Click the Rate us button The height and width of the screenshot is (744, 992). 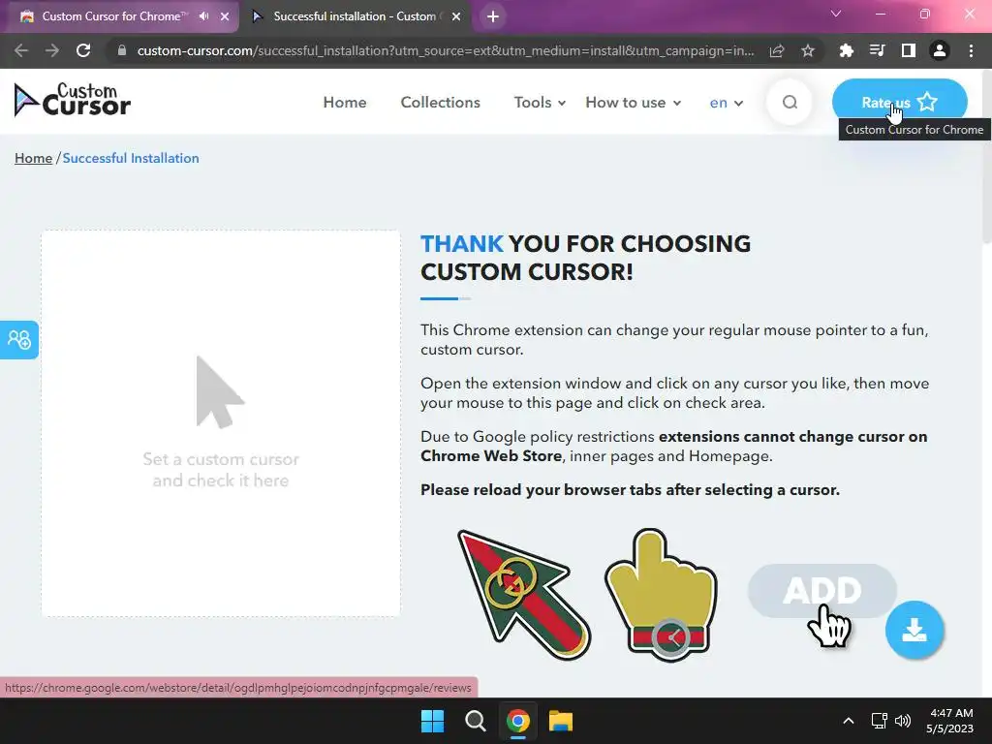pos(900,102)
